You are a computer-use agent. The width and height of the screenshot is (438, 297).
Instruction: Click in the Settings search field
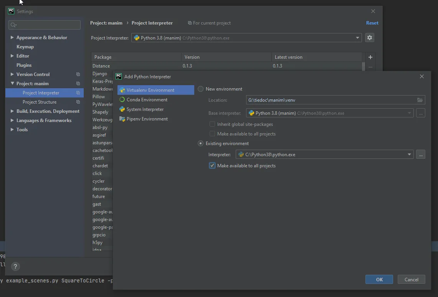point(45,25)
